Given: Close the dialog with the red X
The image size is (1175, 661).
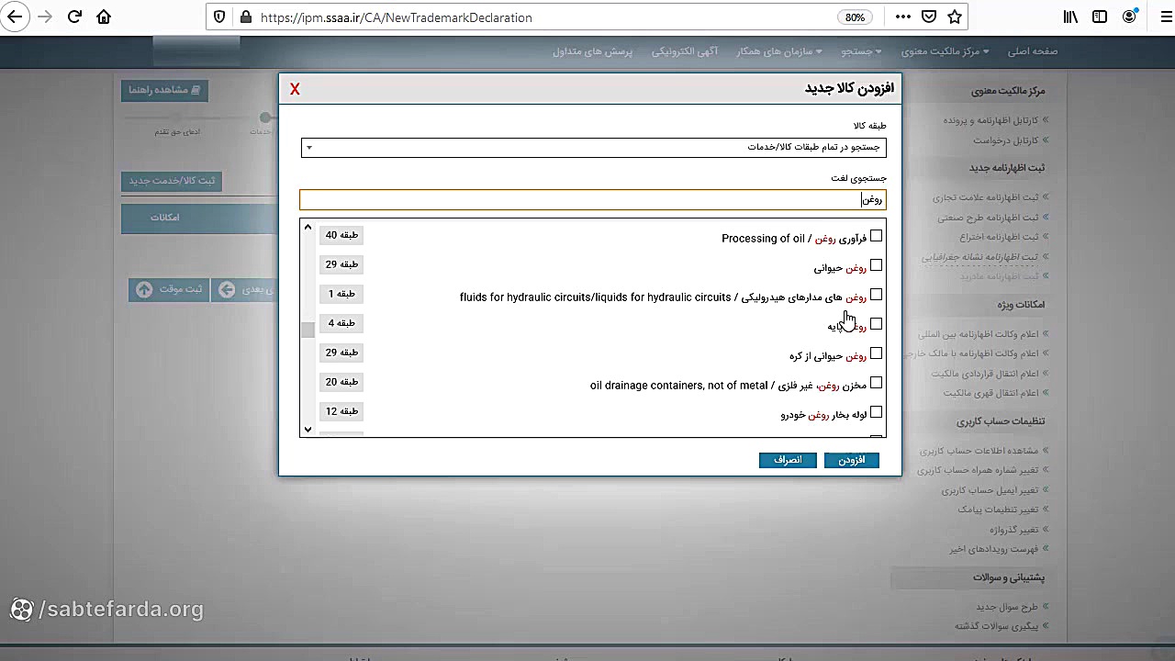Looking at the screenshot, I should point(295,89).
